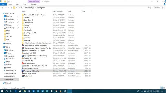Click the Search Pc Program field
166x93 pixels.
click(158, 8)
